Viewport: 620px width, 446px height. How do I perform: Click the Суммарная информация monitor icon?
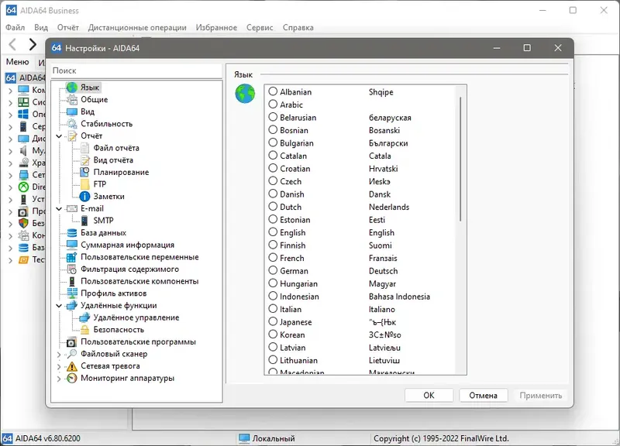click(71, 245)
